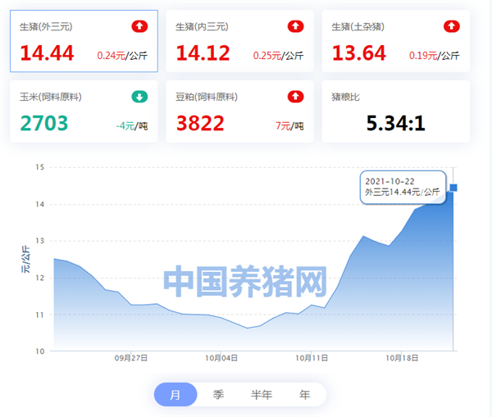The image size is (492, 417).
Task: Click the 13.64 price value
Action: [x=359, y=52]
